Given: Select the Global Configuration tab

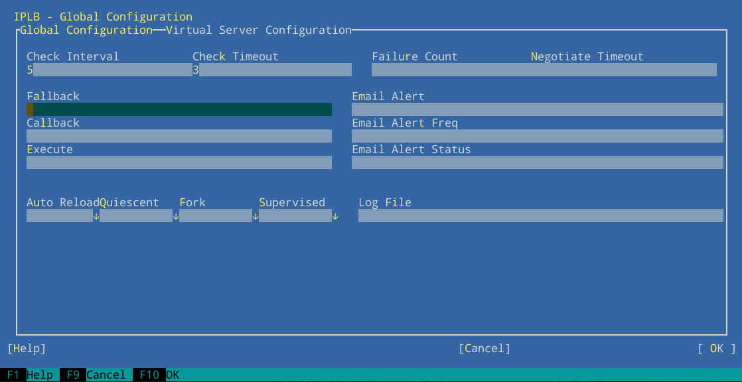Looking at the screenshot, I should pos(86,30).
